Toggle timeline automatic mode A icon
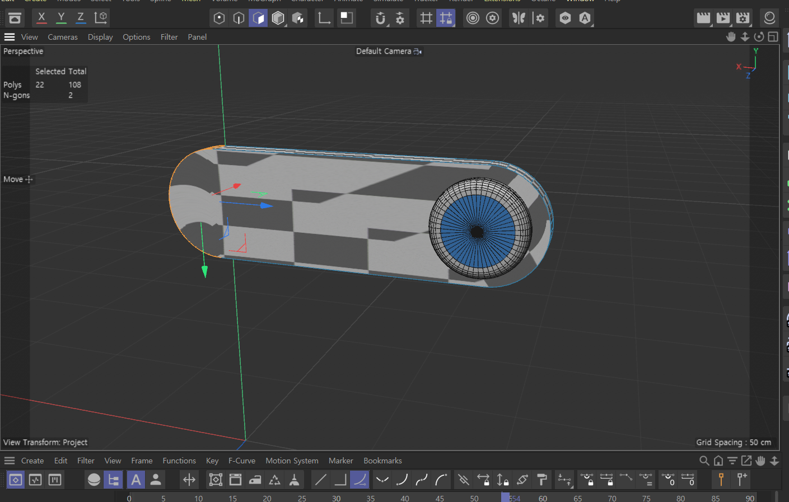 point(136,480)
